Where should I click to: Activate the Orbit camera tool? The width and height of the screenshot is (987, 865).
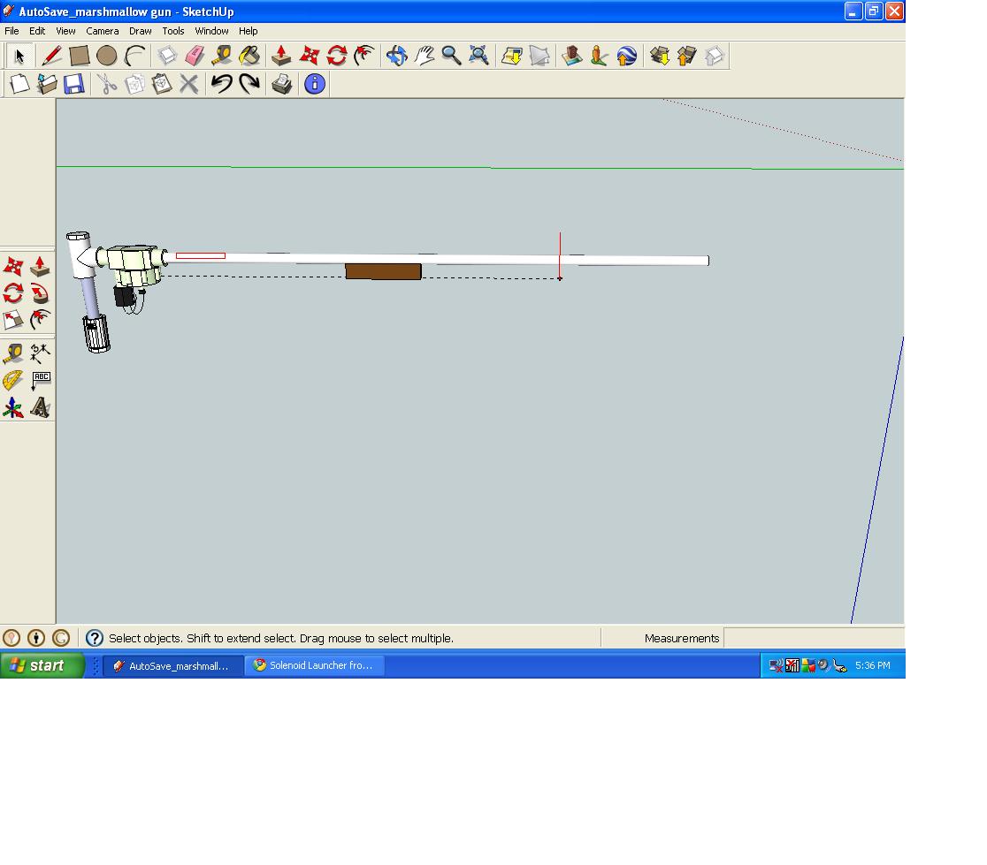click(396, 57)
